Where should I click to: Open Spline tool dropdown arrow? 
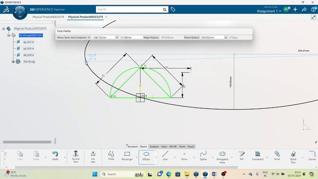(213, 157)
